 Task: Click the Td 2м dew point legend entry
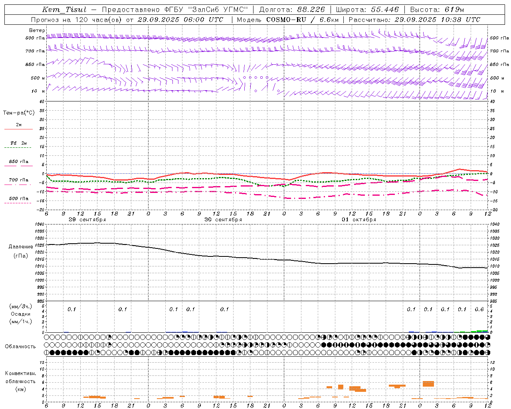click(x=19, y=143)
